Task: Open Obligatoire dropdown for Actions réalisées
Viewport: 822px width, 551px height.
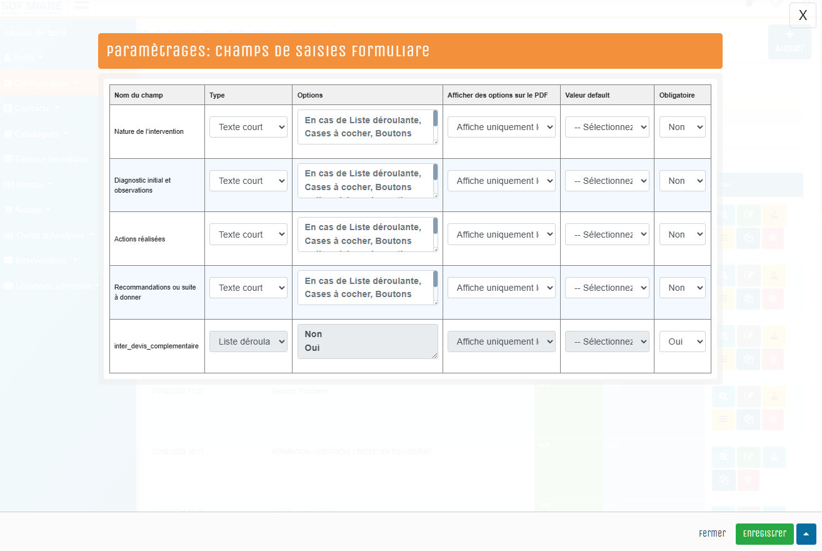Action: pos(682,235)
